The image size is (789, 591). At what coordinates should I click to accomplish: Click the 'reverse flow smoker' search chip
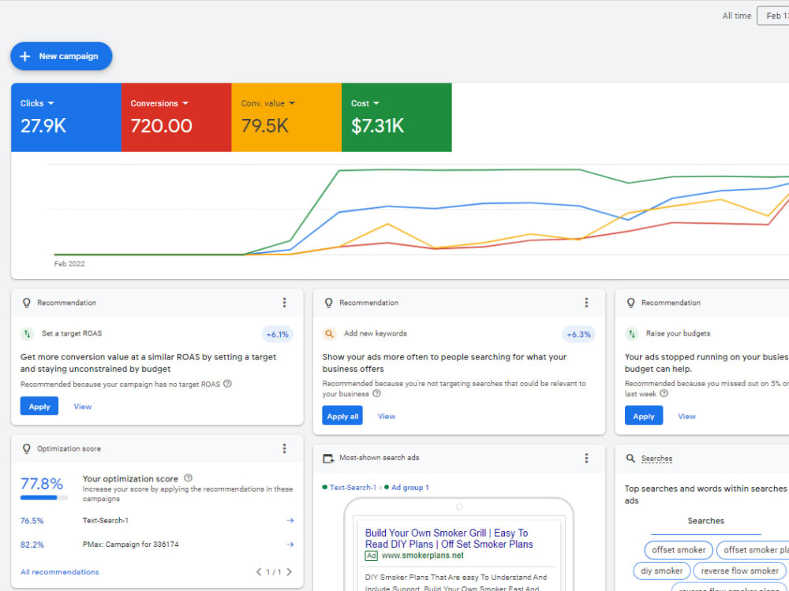click(x=739, y=571)
